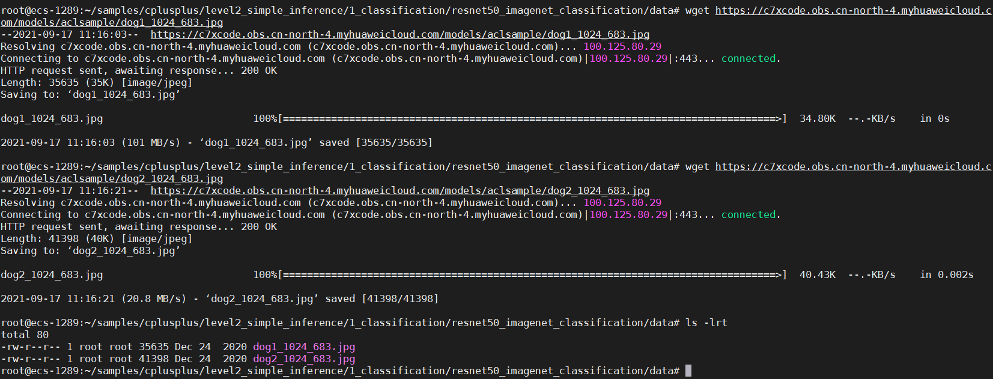Select magenta dog1_1024_683.jpg in the ls listing
993x379 pixels.
pyautogui.click(x=304, y=347)
